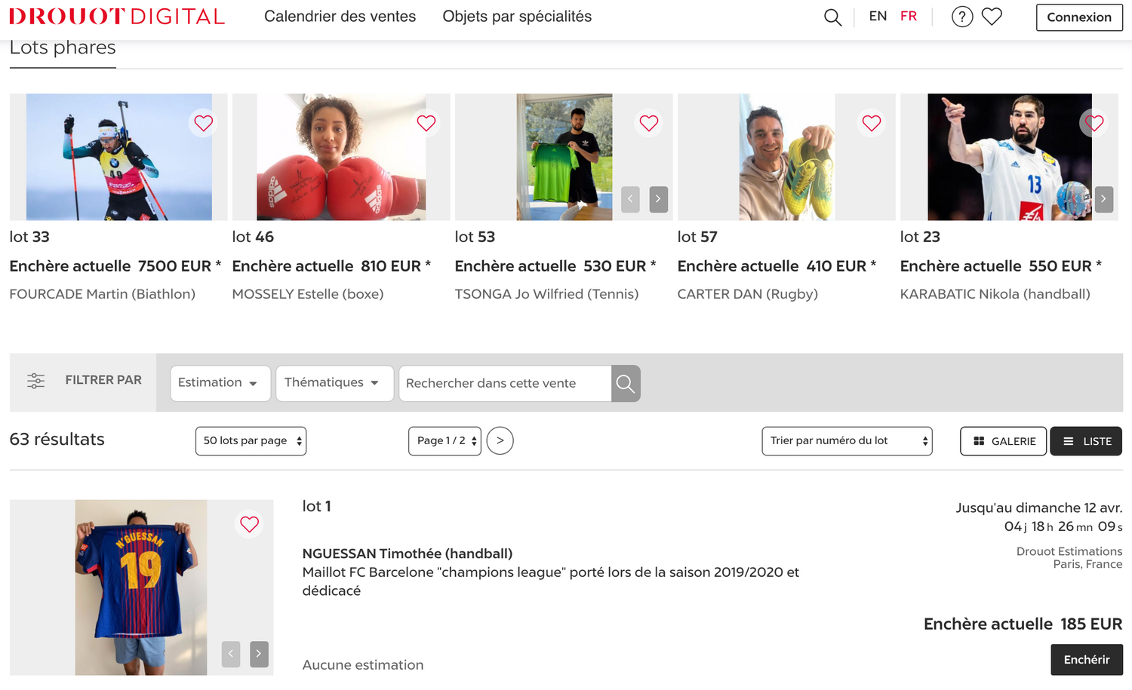Open the help question mark icon
The width and height of the screenshot is (1132, 690).
click(x=962, y=17)
